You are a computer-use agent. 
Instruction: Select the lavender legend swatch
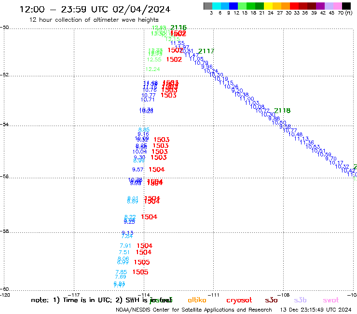329,6
